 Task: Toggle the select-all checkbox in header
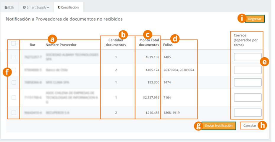pos(14,43)
